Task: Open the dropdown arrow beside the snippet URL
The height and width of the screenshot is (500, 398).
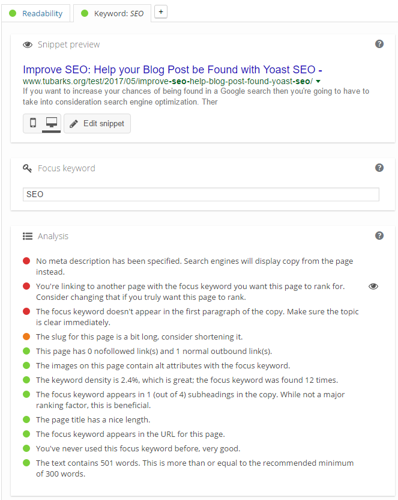Action: [318, 81]
